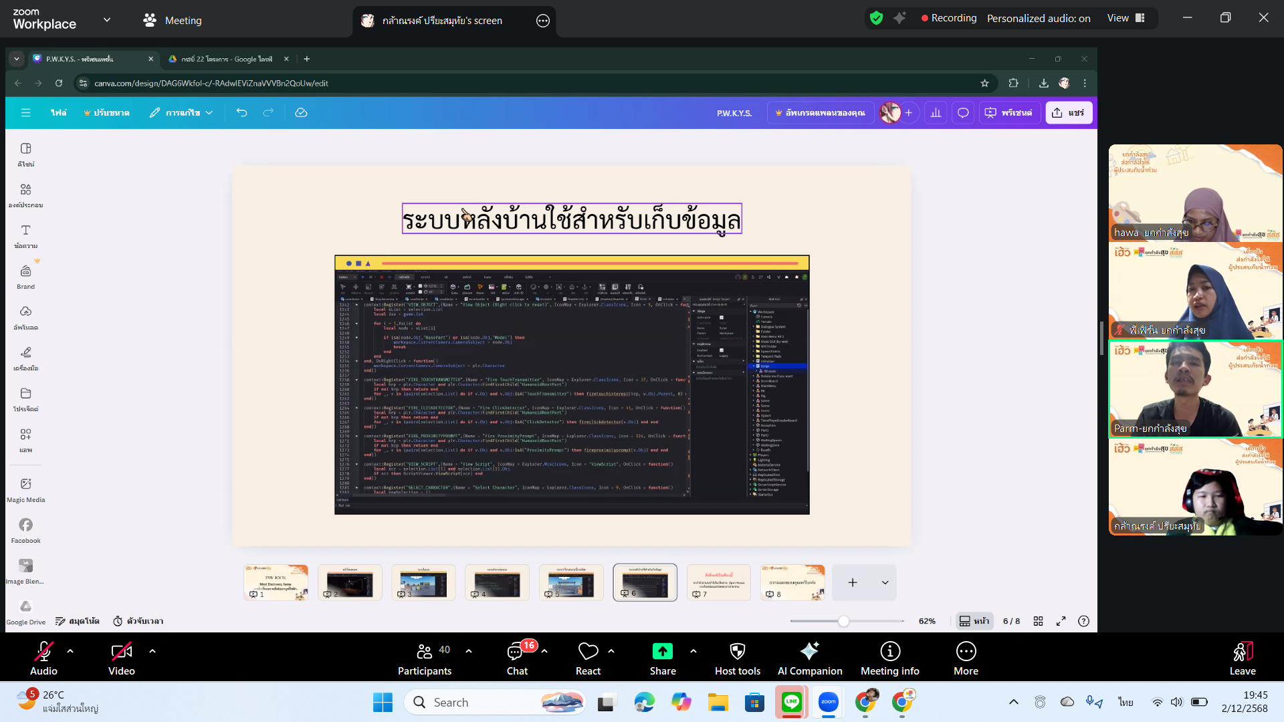Click the Canva undo arrow icon
This screenshot has width=1284, height=722.
pyautogui.click(x=241, y=113)
